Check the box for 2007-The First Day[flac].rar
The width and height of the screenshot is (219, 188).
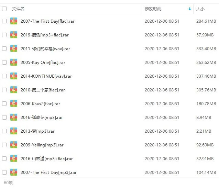pos(4,21)
